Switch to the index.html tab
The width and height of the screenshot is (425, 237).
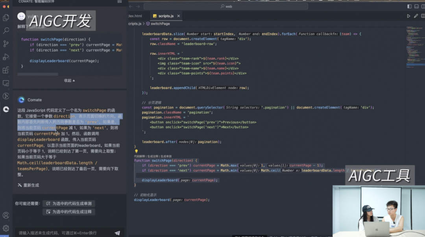point(135,16)
